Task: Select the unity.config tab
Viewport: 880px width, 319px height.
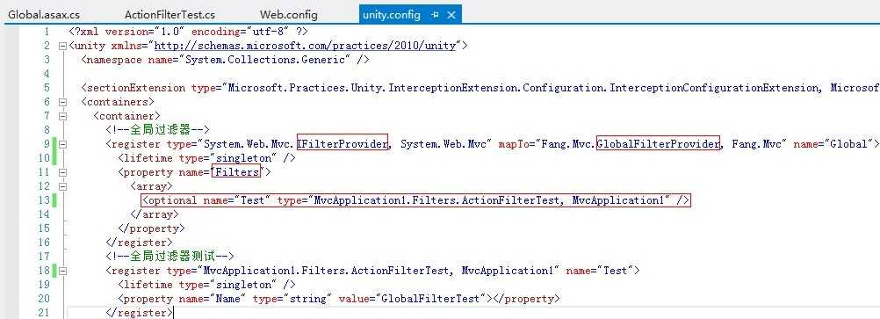Action: [391, 15]
